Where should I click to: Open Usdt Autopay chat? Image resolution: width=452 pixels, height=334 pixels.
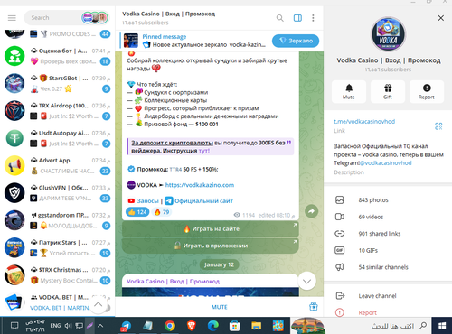point(57,138)
